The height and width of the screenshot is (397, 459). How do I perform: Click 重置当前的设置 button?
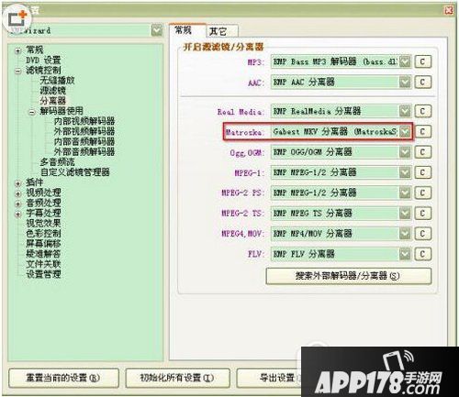(x=63, y=378)
